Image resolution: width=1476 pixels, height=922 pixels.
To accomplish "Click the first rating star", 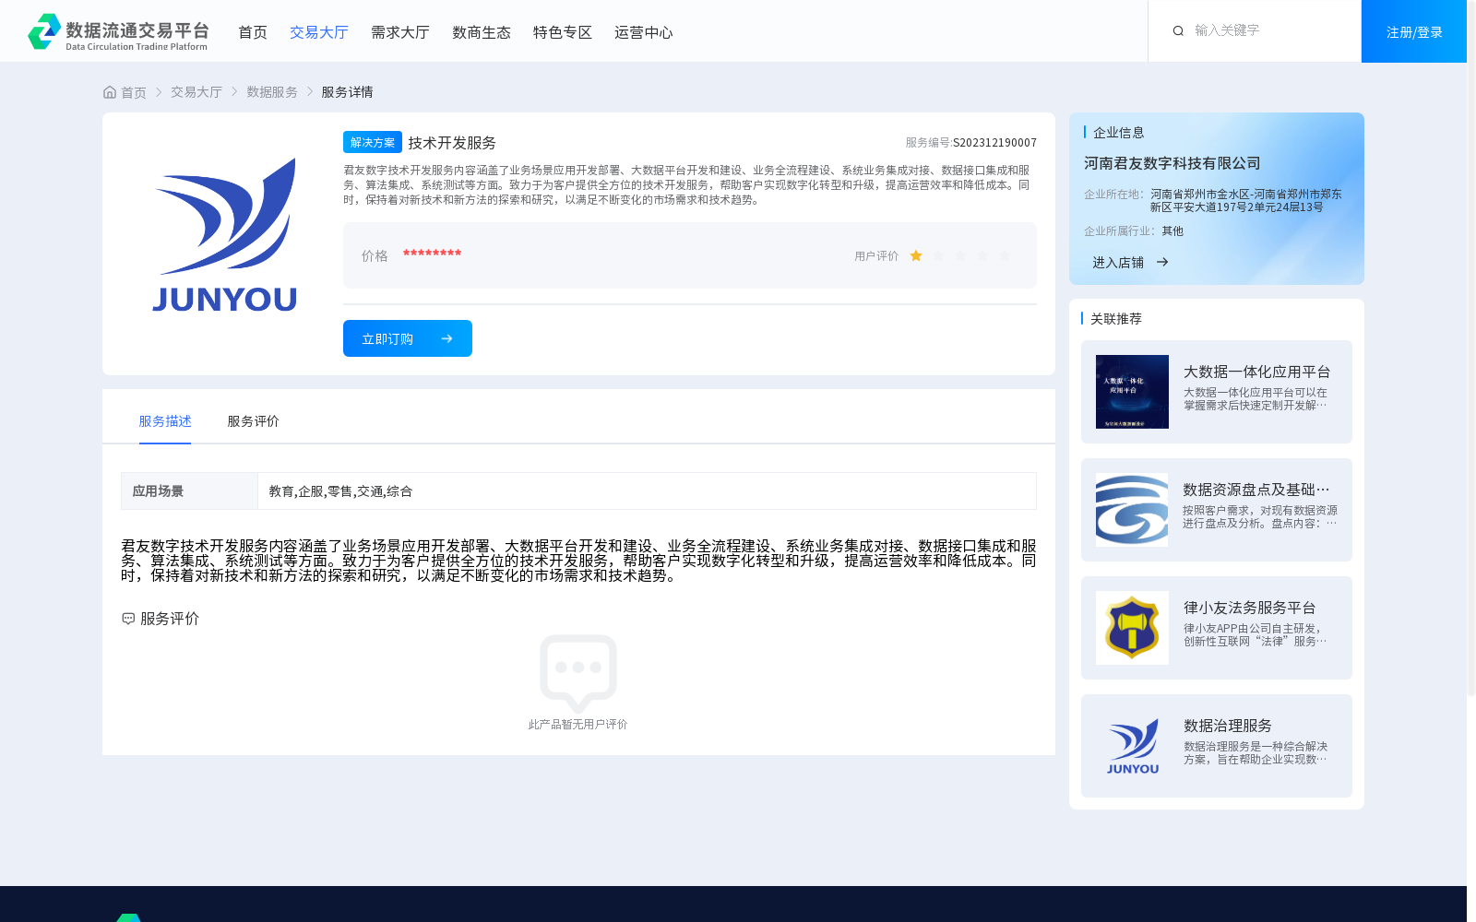I will pos(916,255).
